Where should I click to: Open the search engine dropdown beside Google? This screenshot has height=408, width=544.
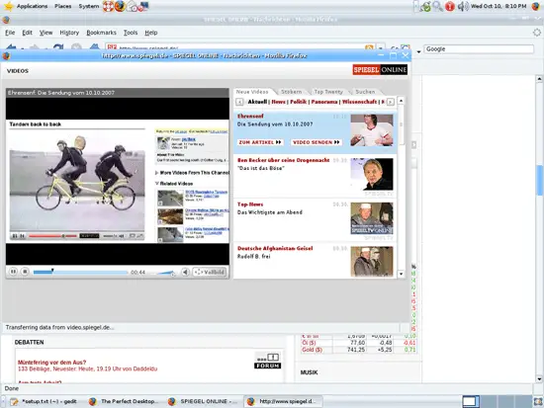[418, 51]
